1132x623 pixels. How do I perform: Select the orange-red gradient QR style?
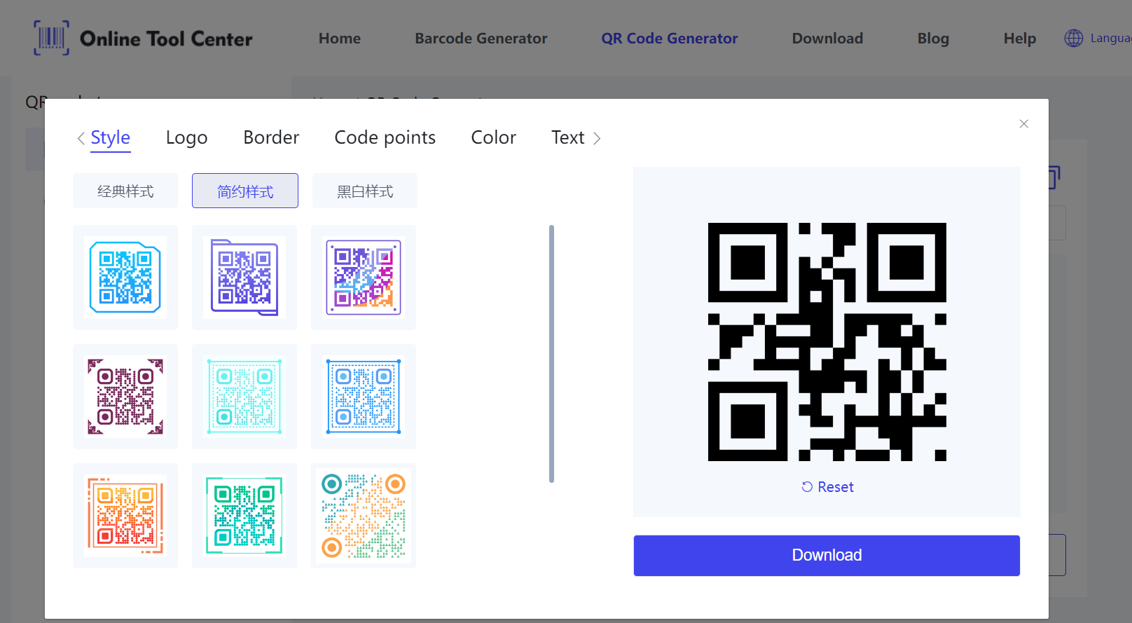pos(125,516)
